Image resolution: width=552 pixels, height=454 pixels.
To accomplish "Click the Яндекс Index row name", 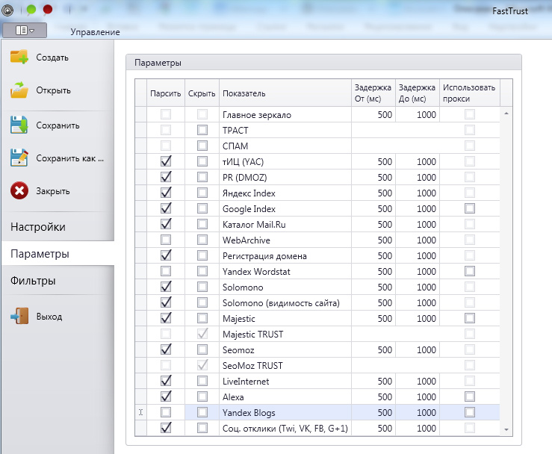I will (249, 193).
